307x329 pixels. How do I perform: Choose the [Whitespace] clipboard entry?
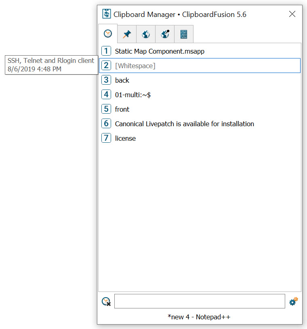click(x=135, y=66)
